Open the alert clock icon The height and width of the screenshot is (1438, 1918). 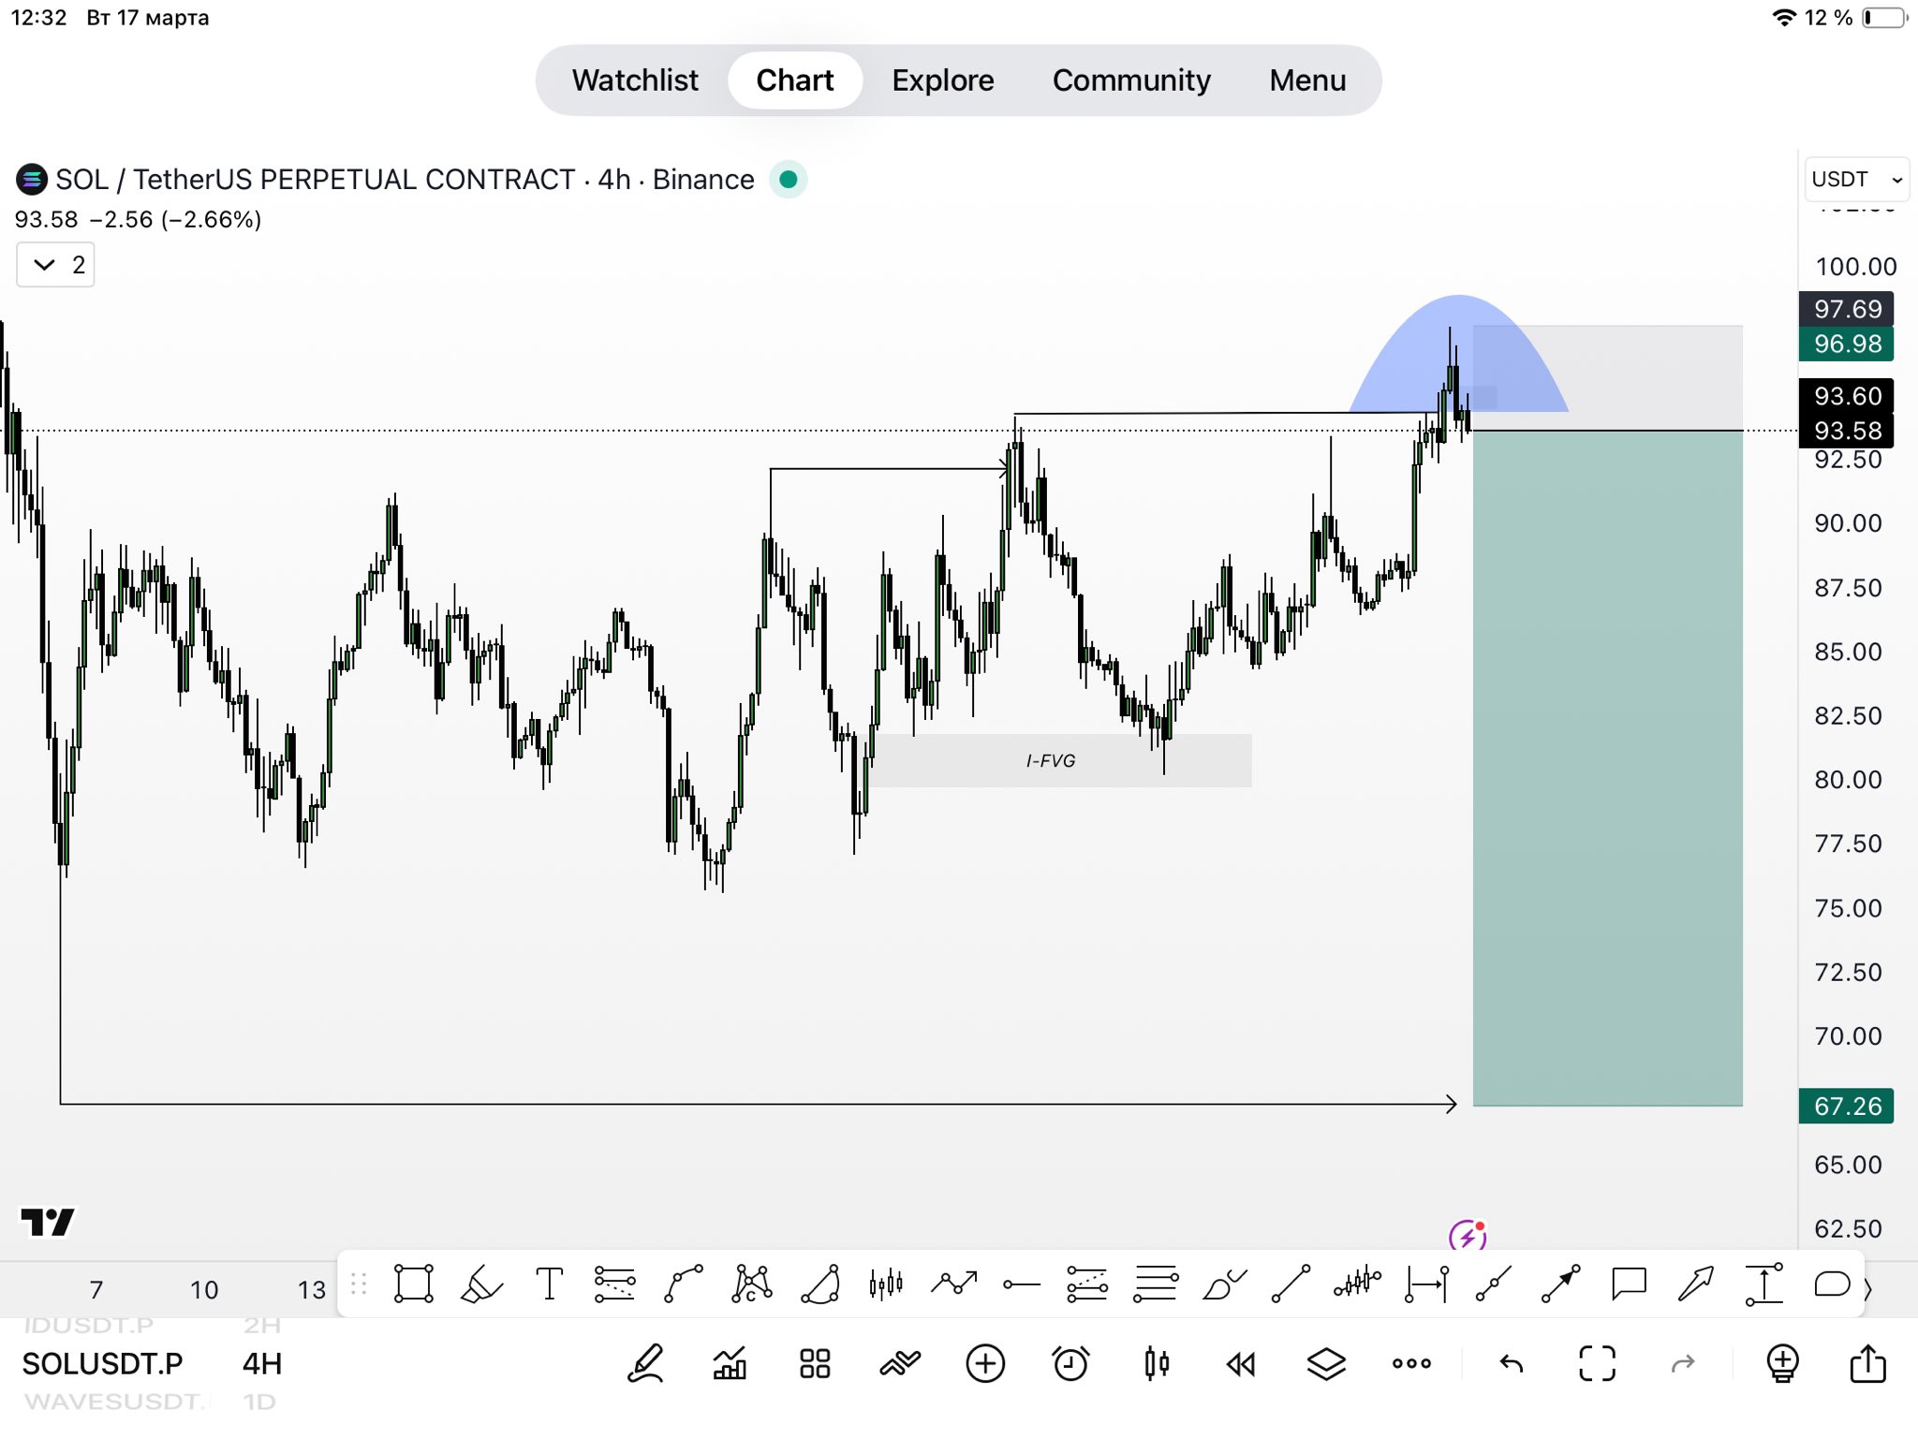click(1070, 1364)
